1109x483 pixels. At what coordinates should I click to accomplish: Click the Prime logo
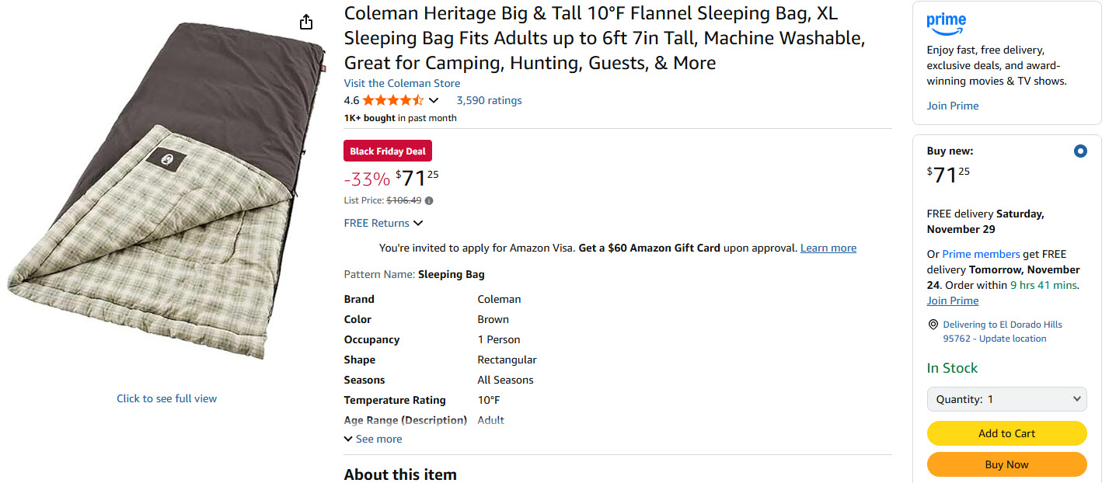[947, 23]
